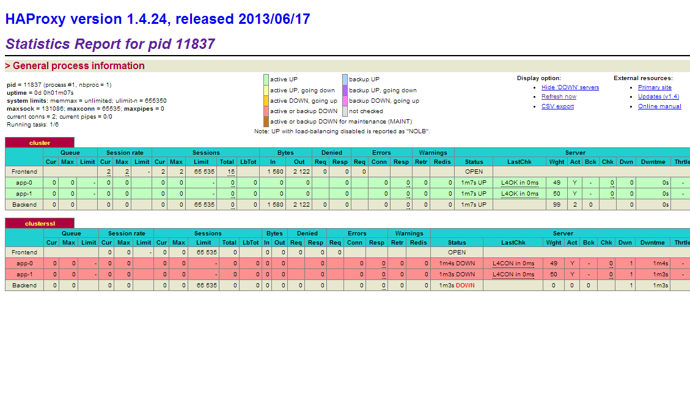Click the 'External resources:' label

click(x=643, y=78)
